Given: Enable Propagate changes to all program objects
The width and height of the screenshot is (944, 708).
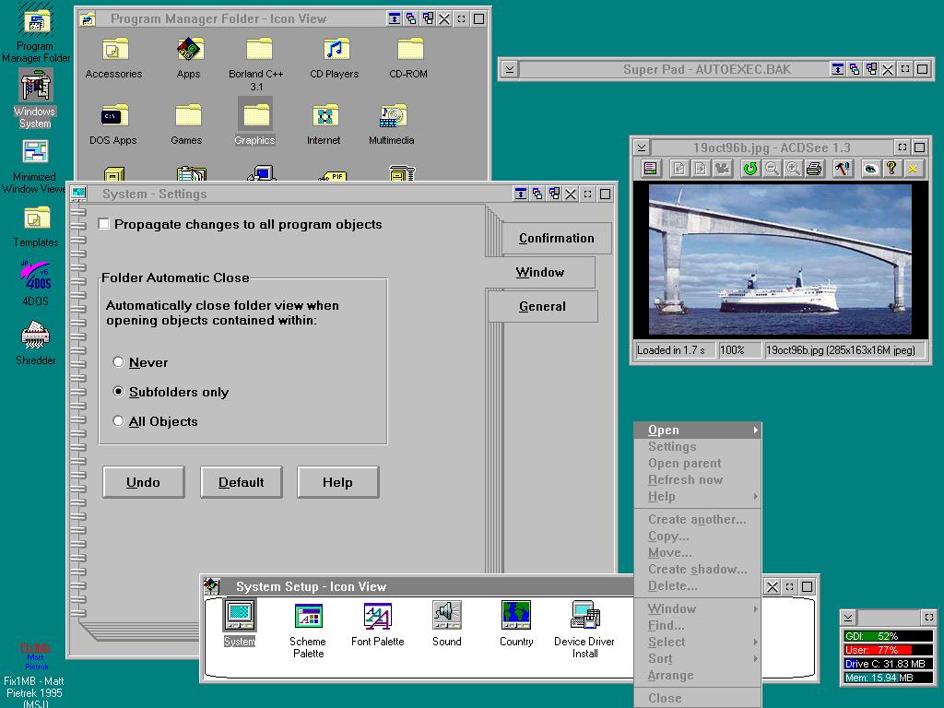Looking at the screenshot, I should (104, 224).
